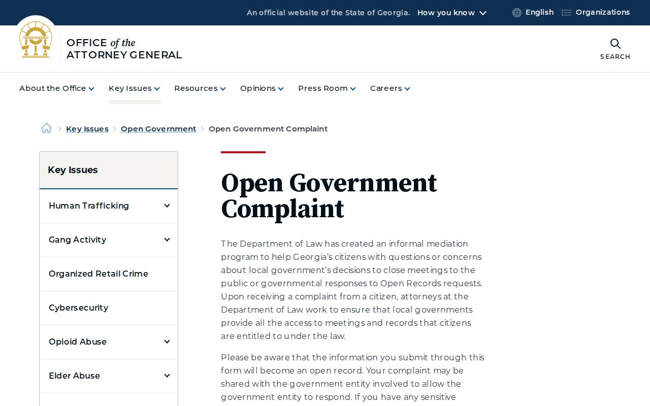650x406 pixels.
Task: Open Opioid Abuse sidebar link
Action: coord(78,342)
